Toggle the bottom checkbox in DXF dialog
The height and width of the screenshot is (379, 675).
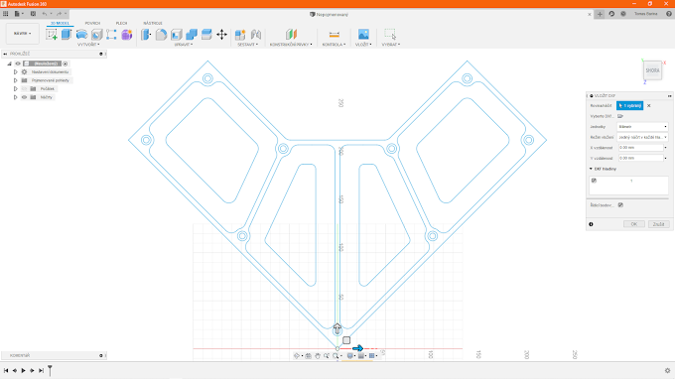[620, 205]
